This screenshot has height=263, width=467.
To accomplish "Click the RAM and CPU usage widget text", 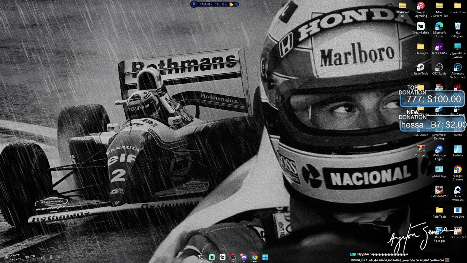I will point(213,4).
